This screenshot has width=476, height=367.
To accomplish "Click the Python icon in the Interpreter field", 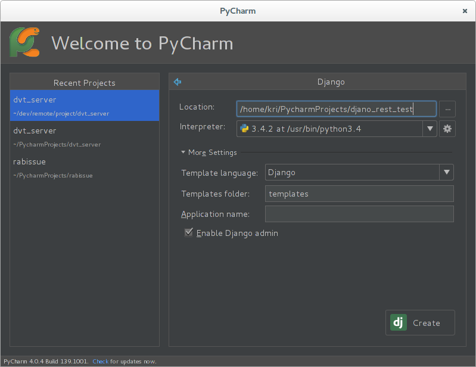I will pos(244,129).
